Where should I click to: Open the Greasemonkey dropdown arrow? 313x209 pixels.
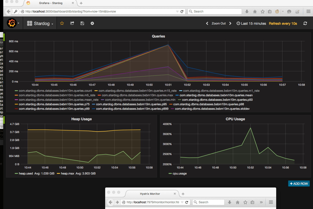point(283,11)
